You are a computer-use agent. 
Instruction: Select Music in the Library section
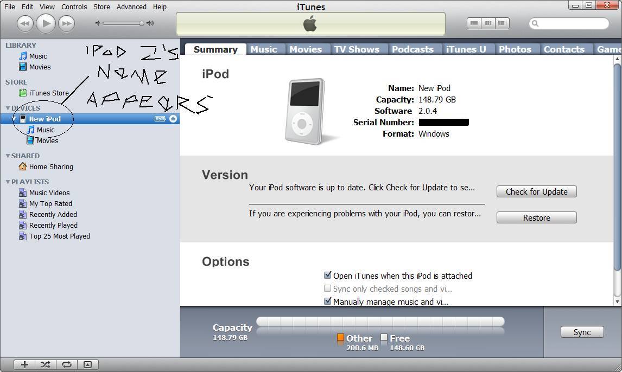(x=33, y=56)
